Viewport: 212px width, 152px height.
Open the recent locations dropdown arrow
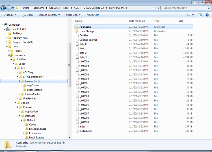click(x=13, y=8)
